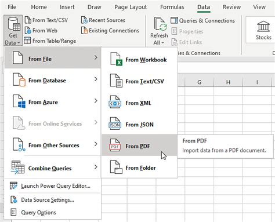Choose From Folder menu label
The image size is (275, 222).
click(x=140, y=168)
